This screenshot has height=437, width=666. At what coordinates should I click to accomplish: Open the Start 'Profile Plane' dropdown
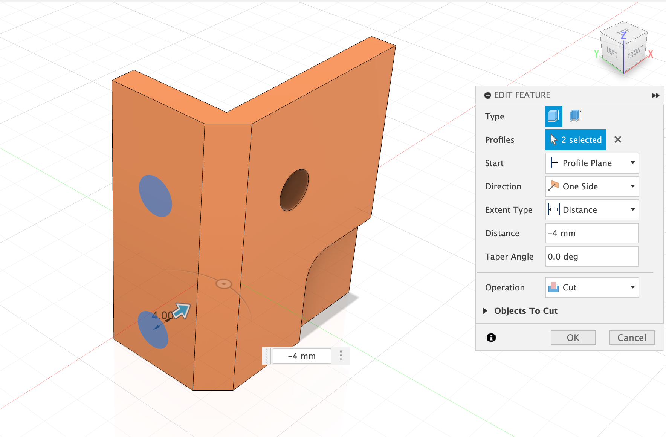click(x=592, y=163)
